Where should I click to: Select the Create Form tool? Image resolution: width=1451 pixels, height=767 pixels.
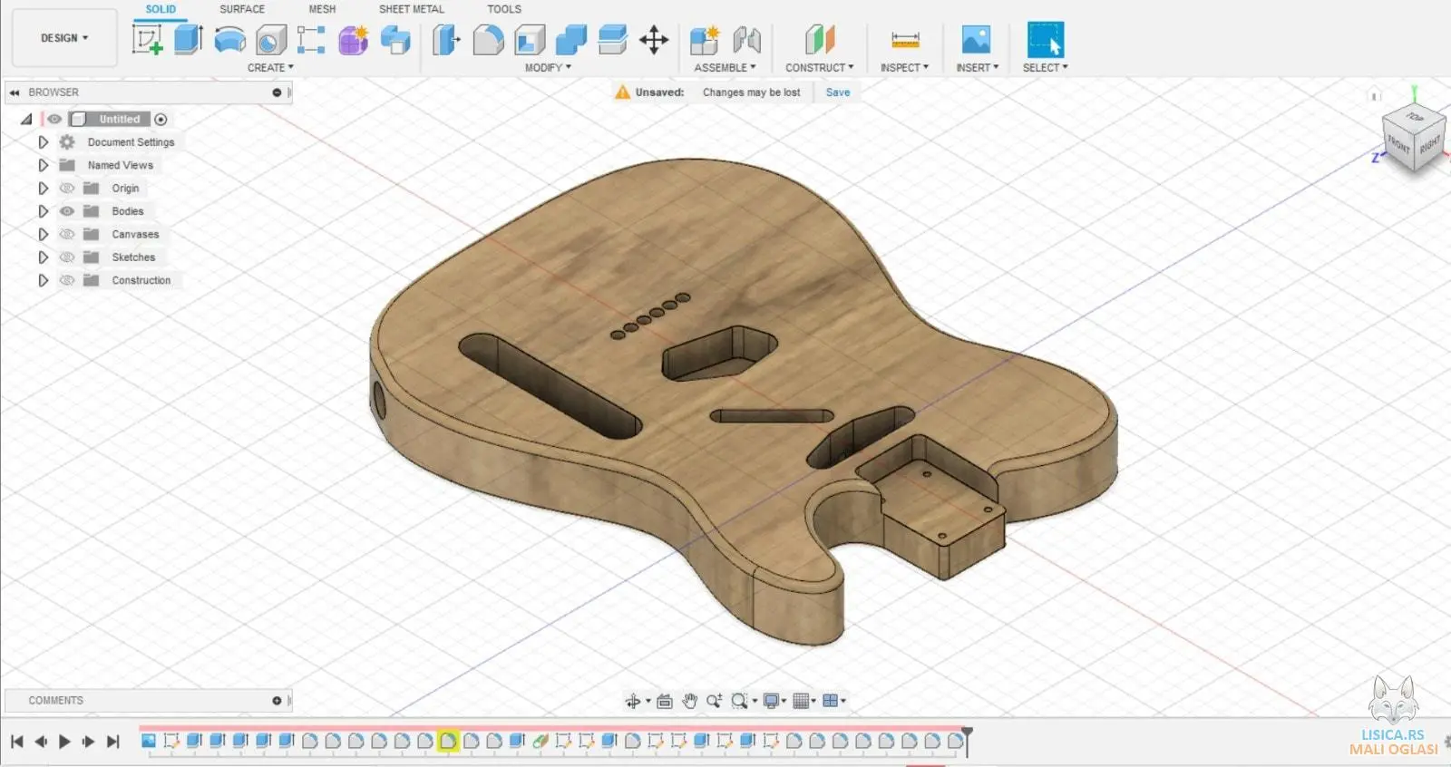(x=353, y=40)
